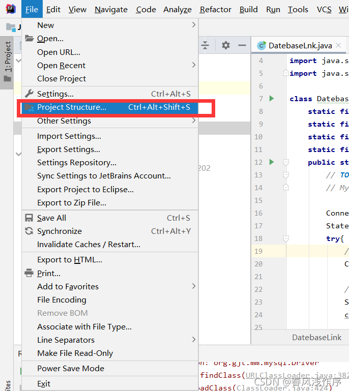Viewport: 349px width, 391px height.
Task: Choose Open URL... entry
Action: tap(110, 52)
